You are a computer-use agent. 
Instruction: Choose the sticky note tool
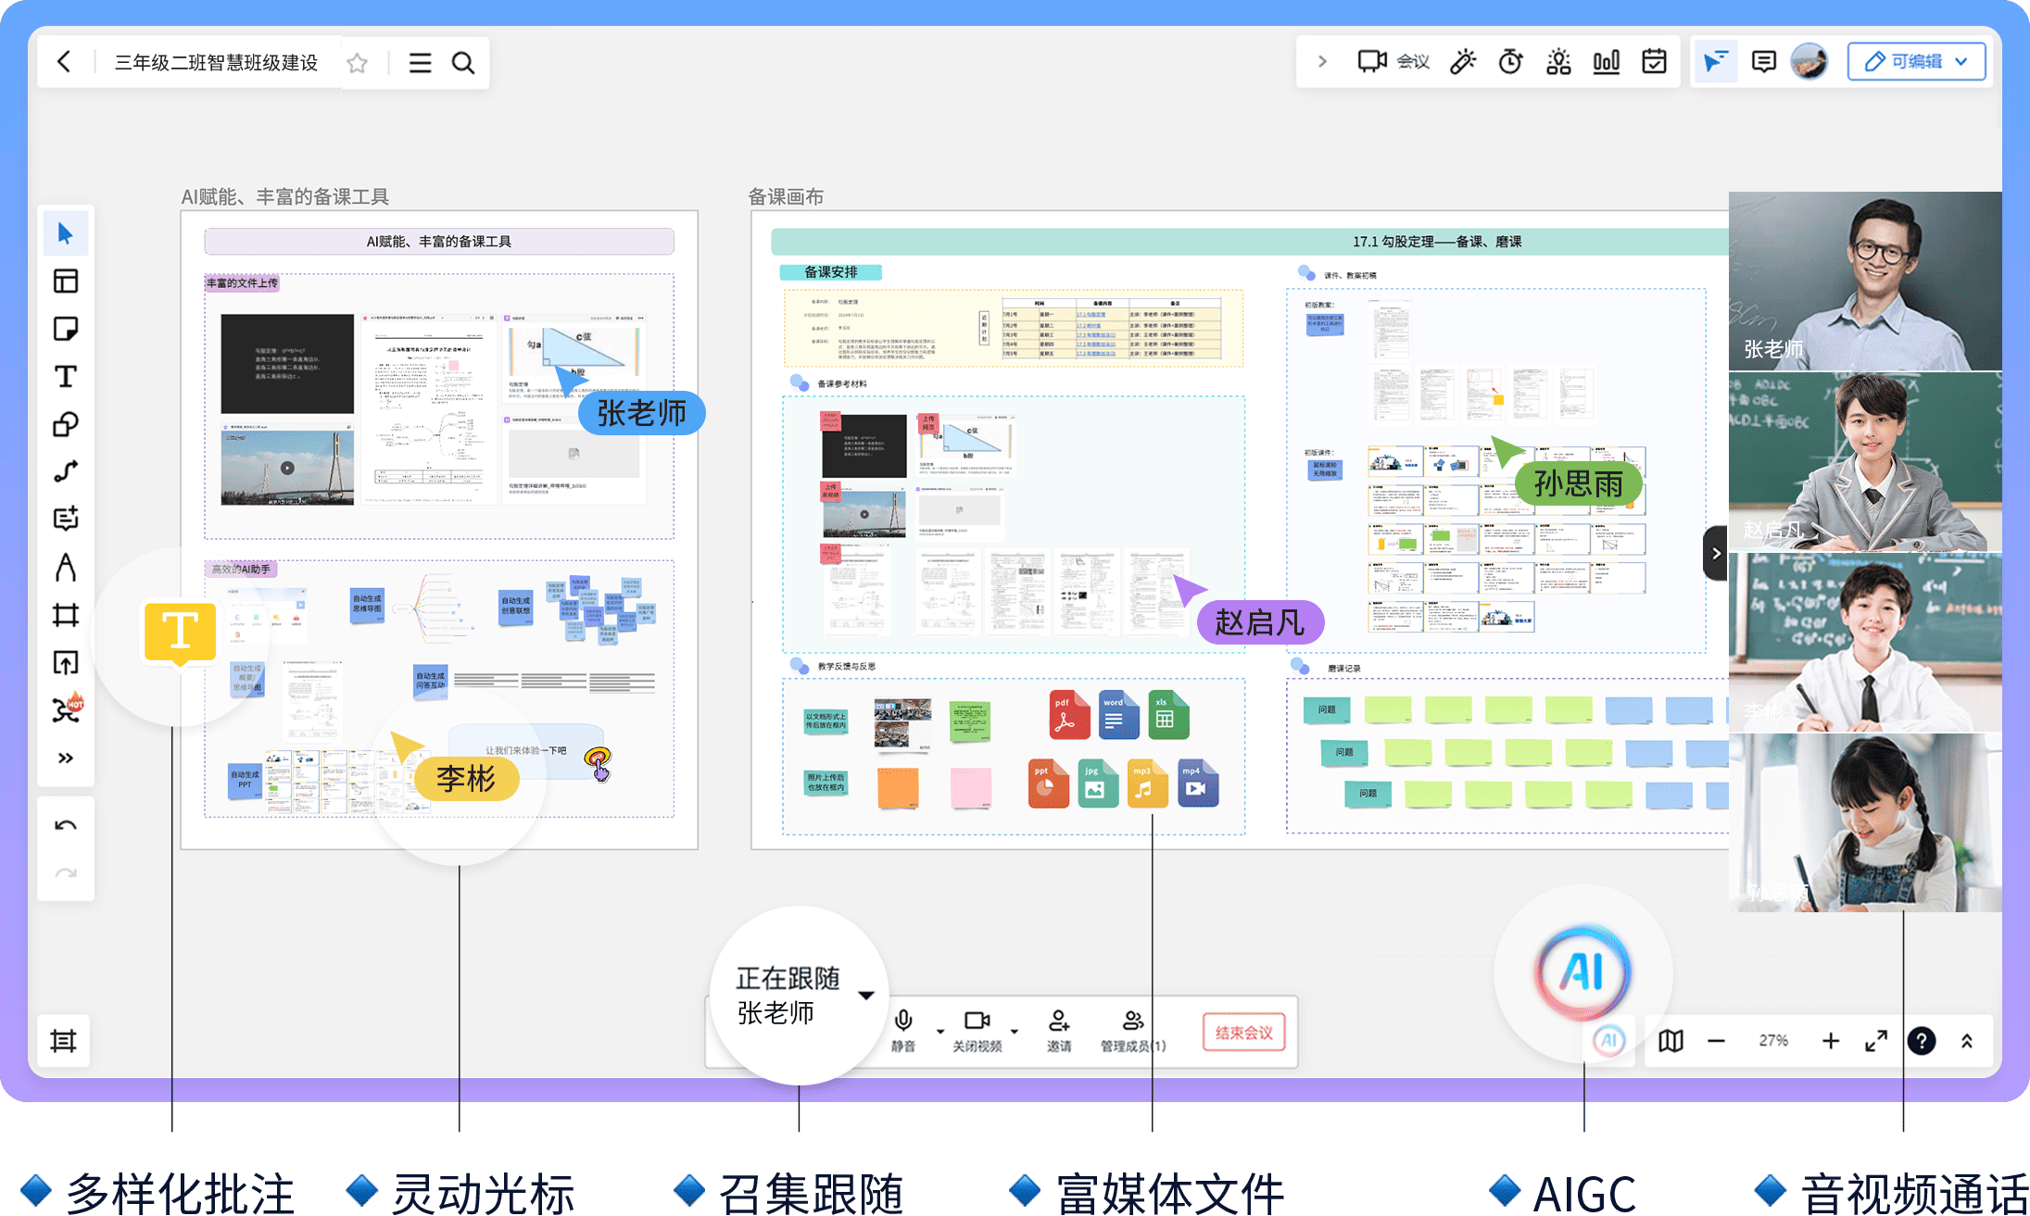(x=65, y=329)
